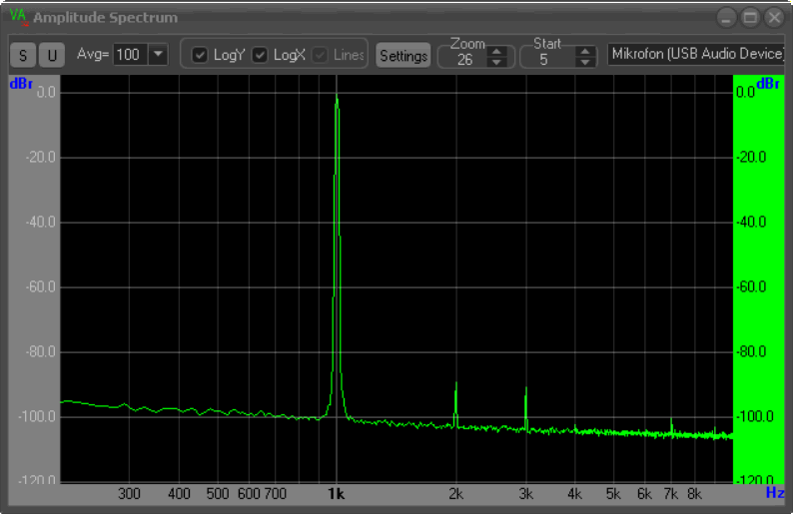793x514 pixels.
Task: Increase Zoom with the up arrow
Action: pos(496,51)
